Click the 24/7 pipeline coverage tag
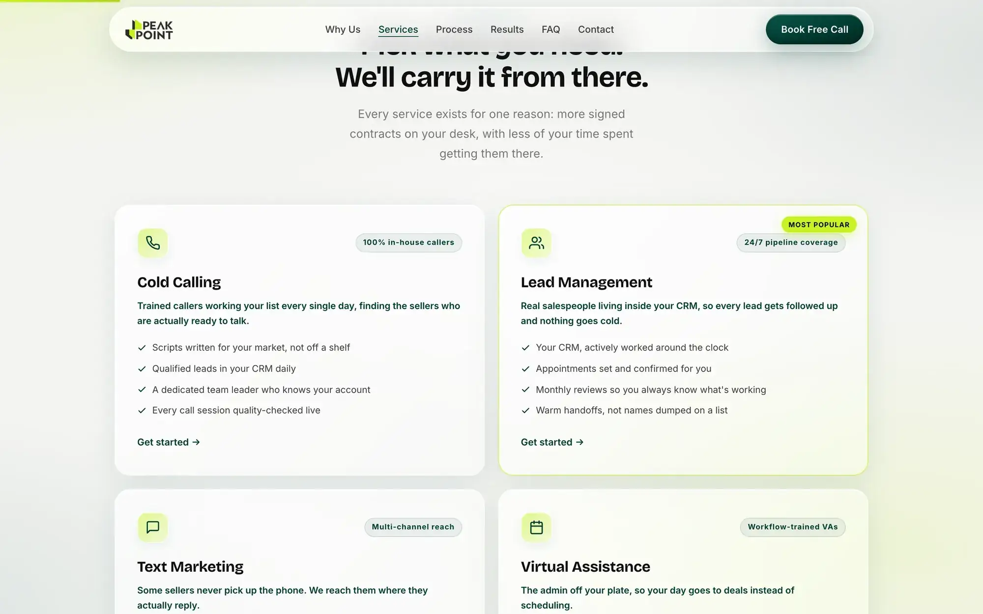 tap(791, 243)
